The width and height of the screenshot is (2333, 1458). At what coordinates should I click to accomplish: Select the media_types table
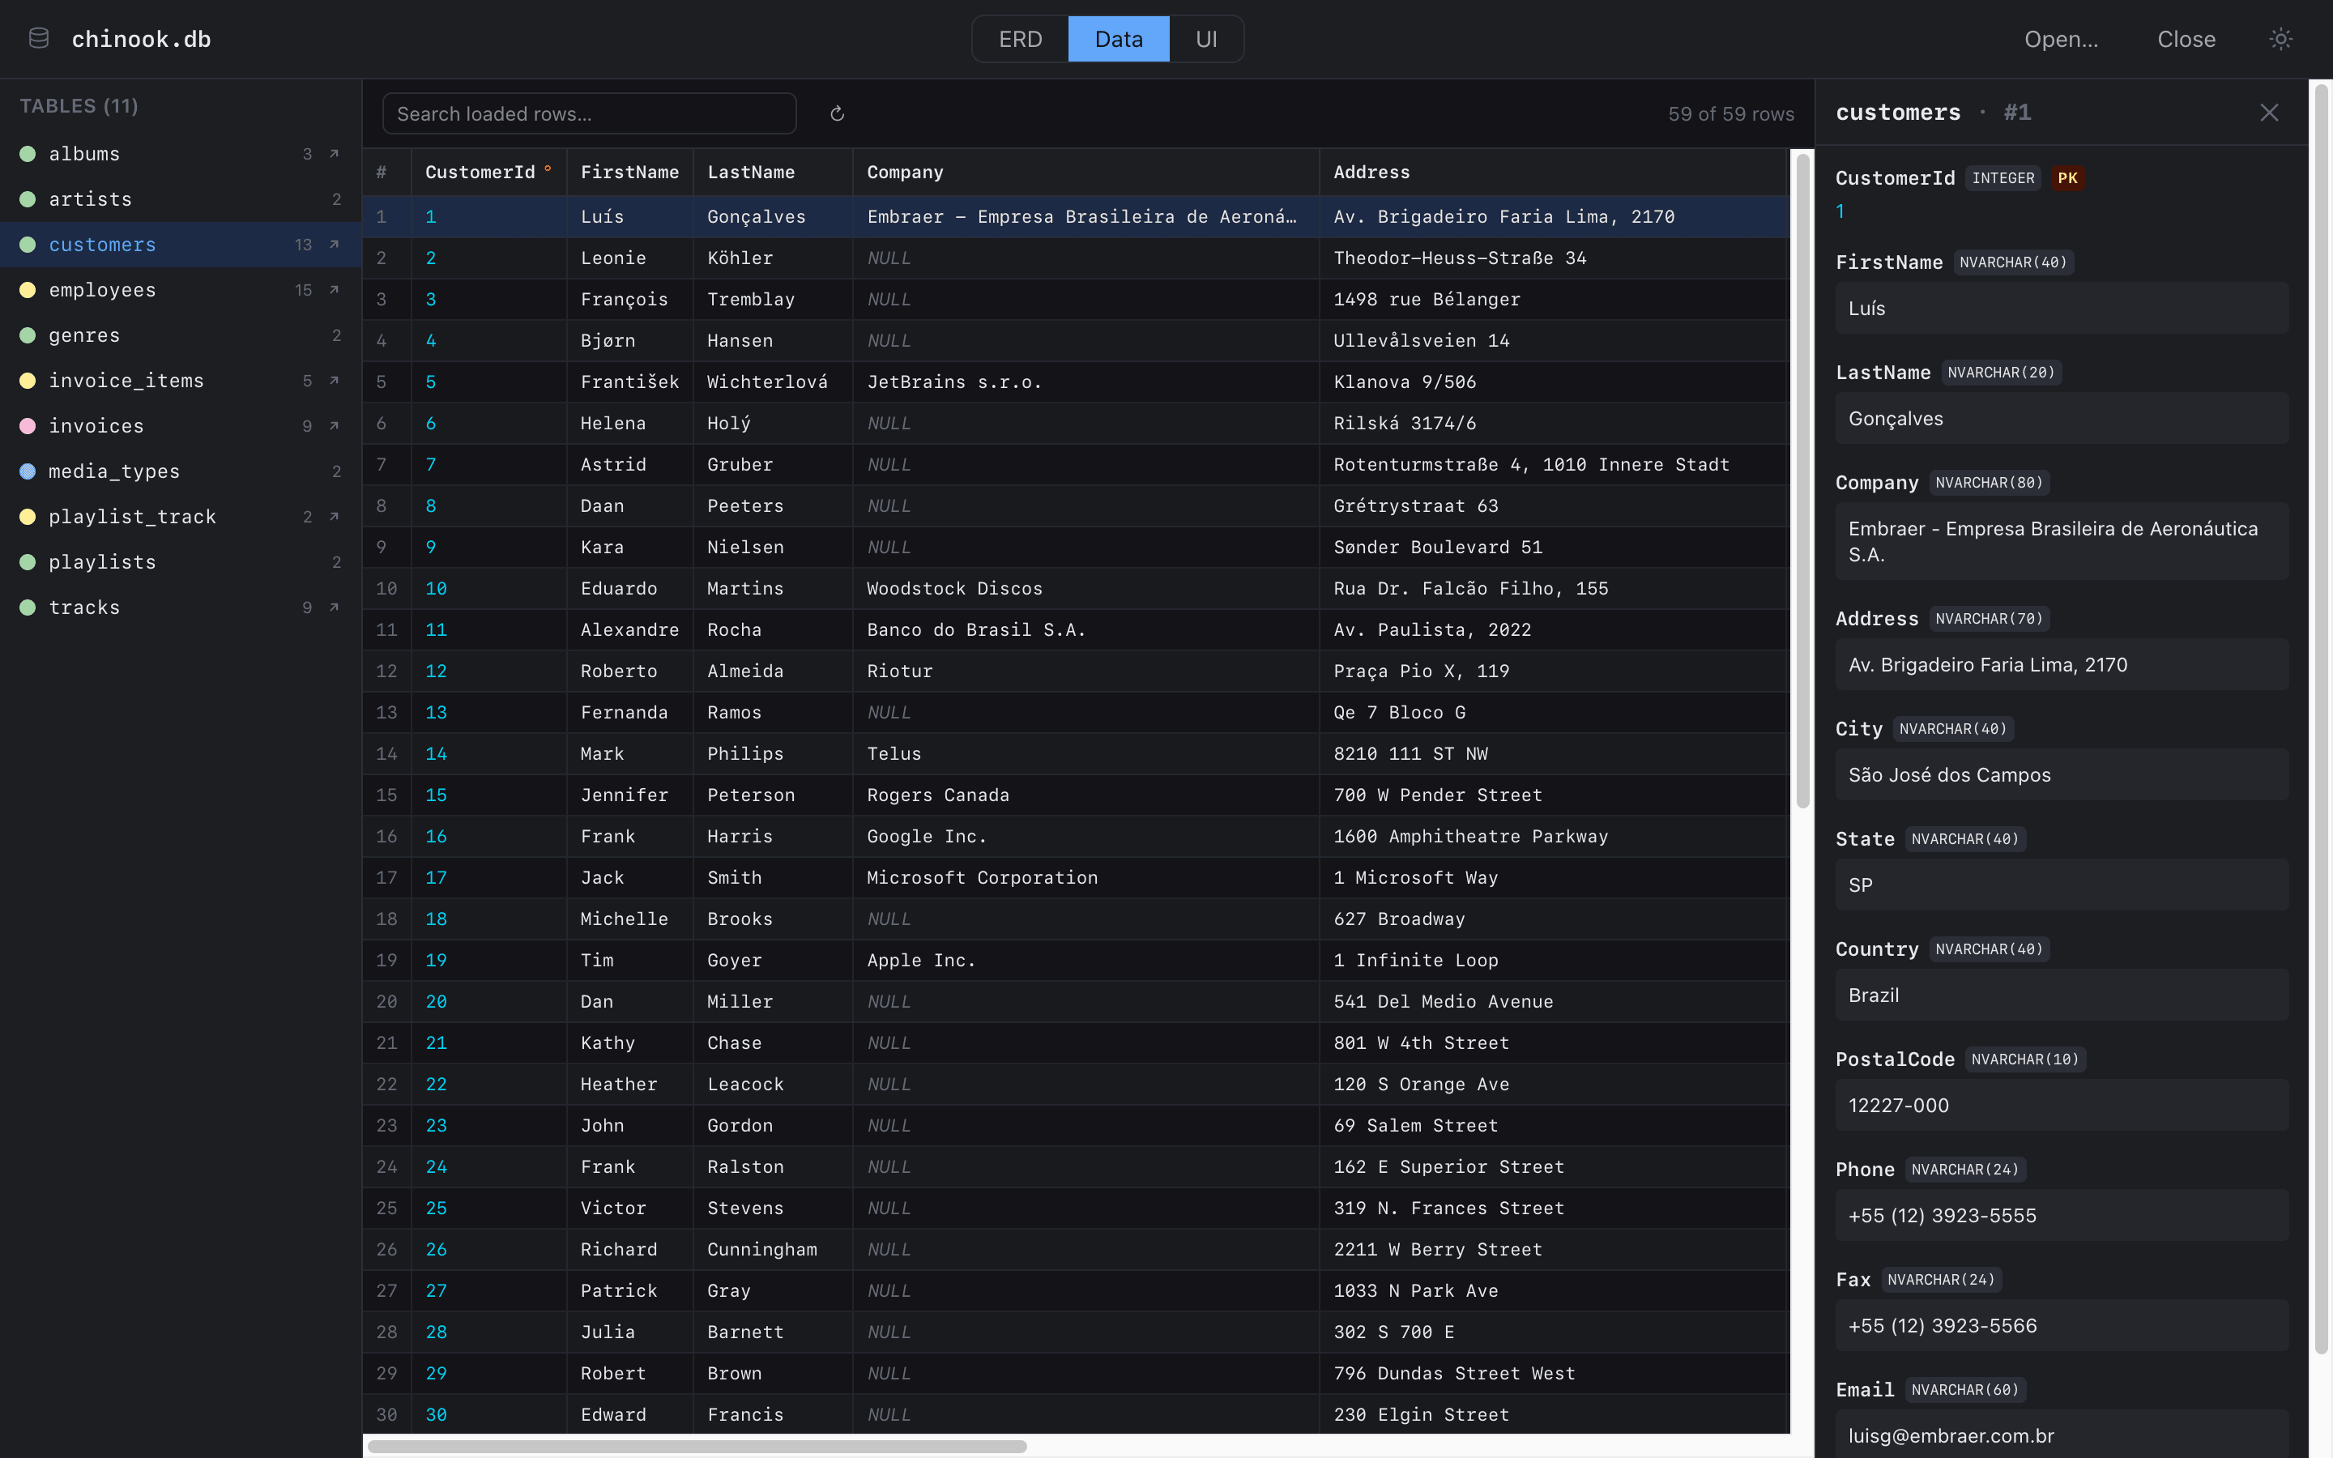click(181, 471)
